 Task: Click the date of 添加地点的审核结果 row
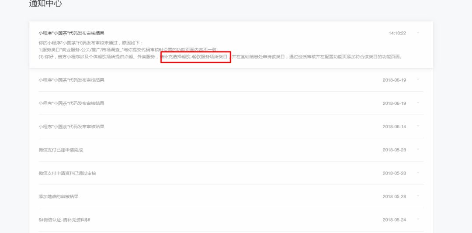pos(394,197)
